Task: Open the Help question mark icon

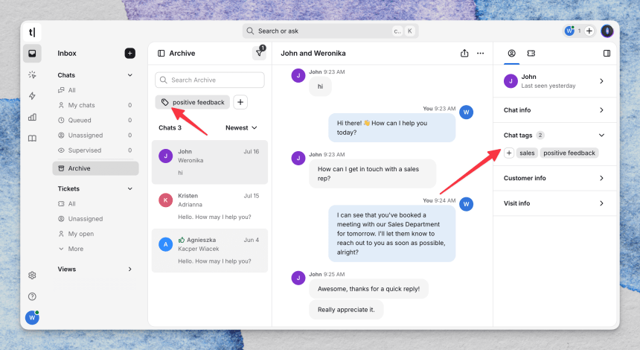Action: (x=32, y=296)
